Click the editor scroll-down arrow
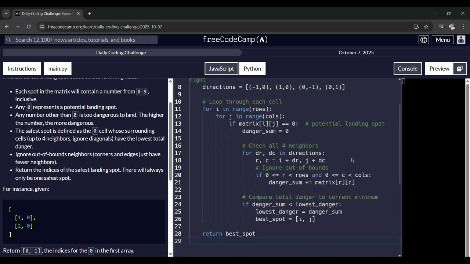Image resolution: width=470 pixels, height=264 pixels. (399, 256)
